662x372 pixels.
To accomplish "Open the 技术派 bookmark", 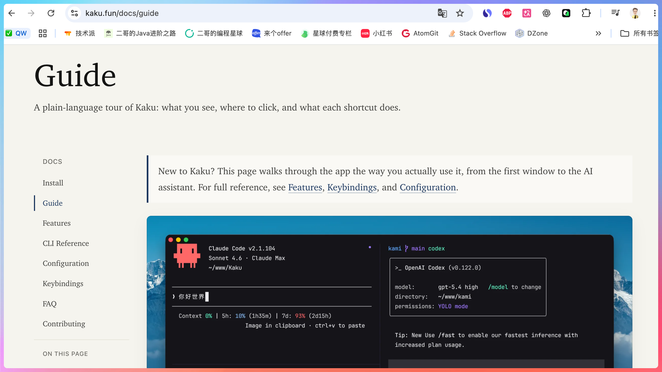I will [x=80, y=33].
